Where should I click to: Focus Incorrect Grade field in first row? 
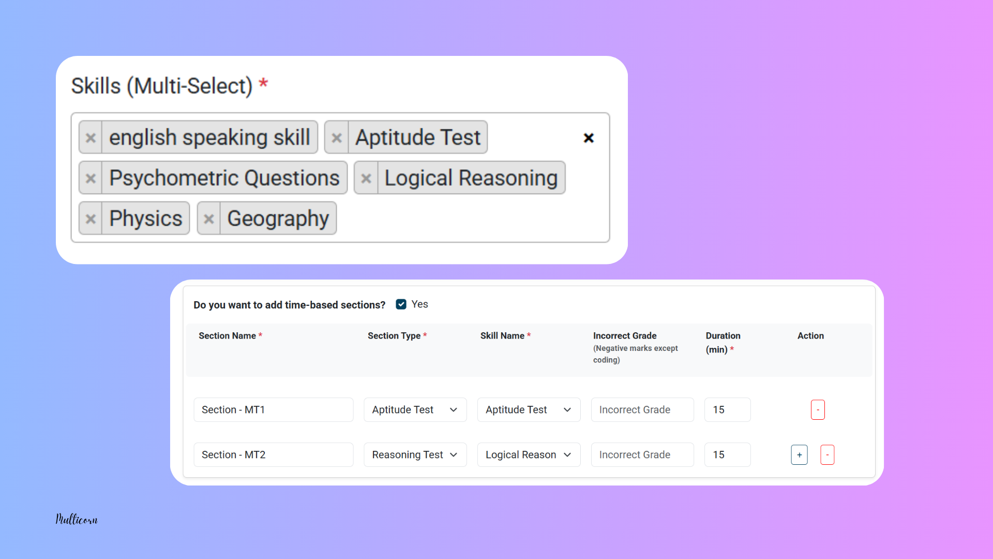642,410
